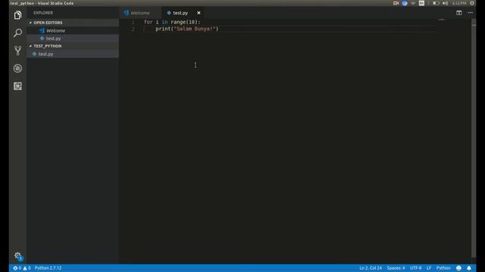Collapse the TEST_PYTHON folder section

(x=73, y=46)
